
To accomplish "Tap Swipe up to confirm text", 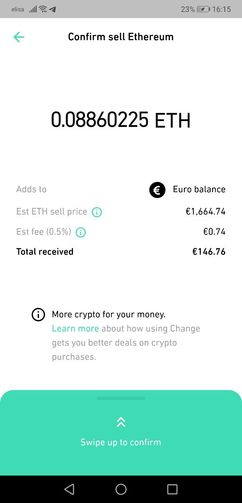I will tap(121, 442).
